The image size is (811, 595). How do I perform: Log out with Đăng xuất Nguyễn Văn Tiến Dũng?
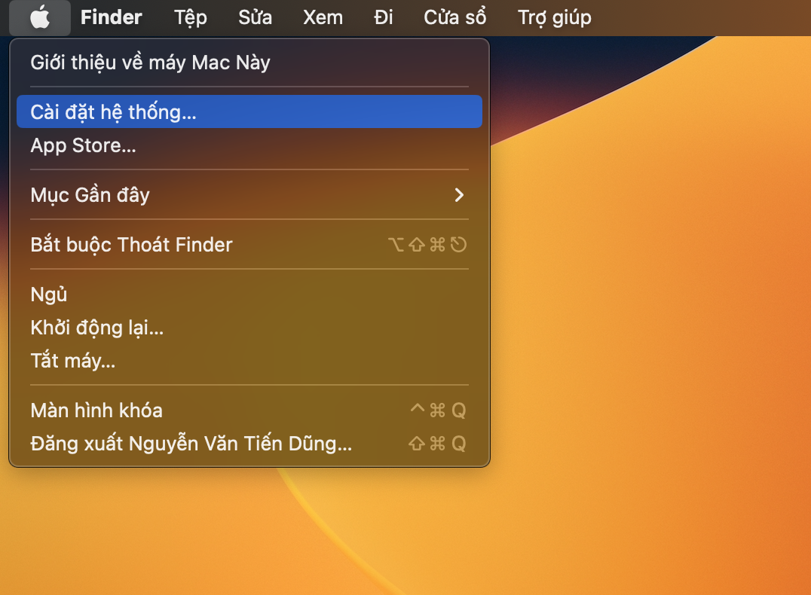(191, 444)
